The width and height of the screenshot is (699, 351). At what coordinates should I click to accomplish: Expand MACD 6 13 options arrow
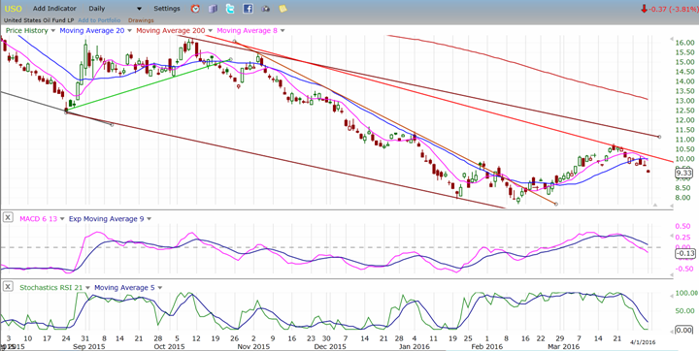click(62, 219)
